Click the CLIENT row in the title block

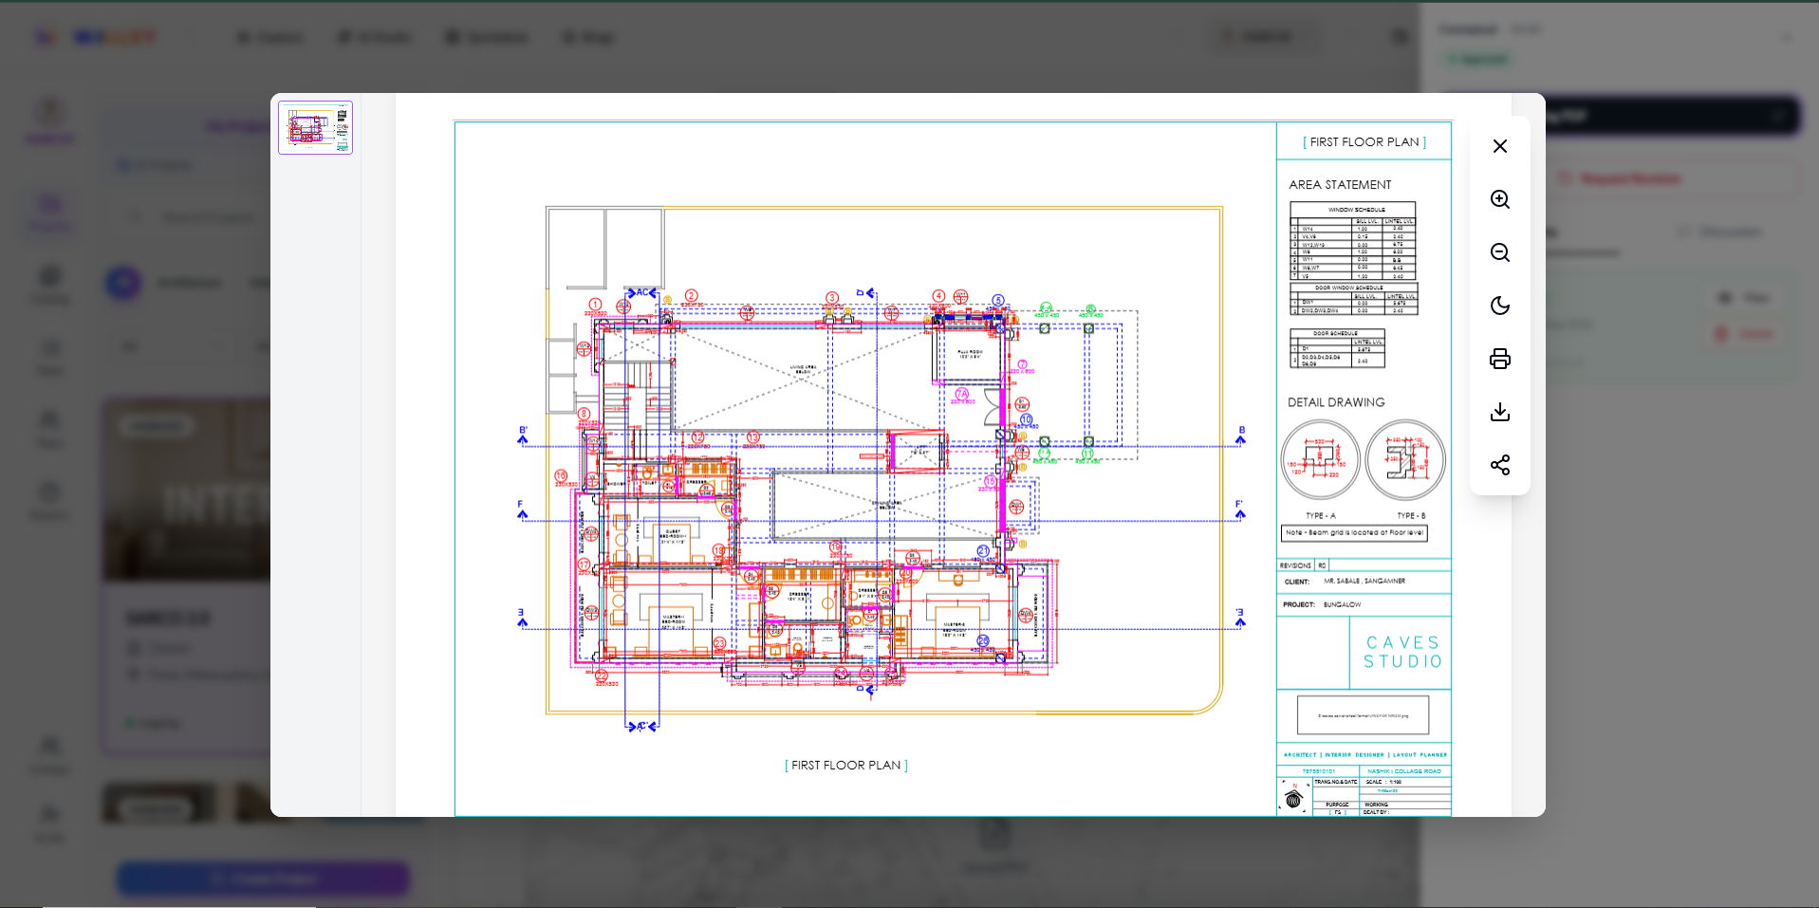[1364, 582]
